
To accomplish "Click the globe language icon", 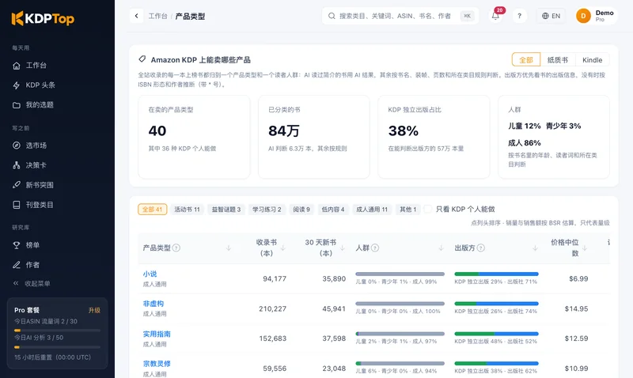I will (x=545, y=16).
